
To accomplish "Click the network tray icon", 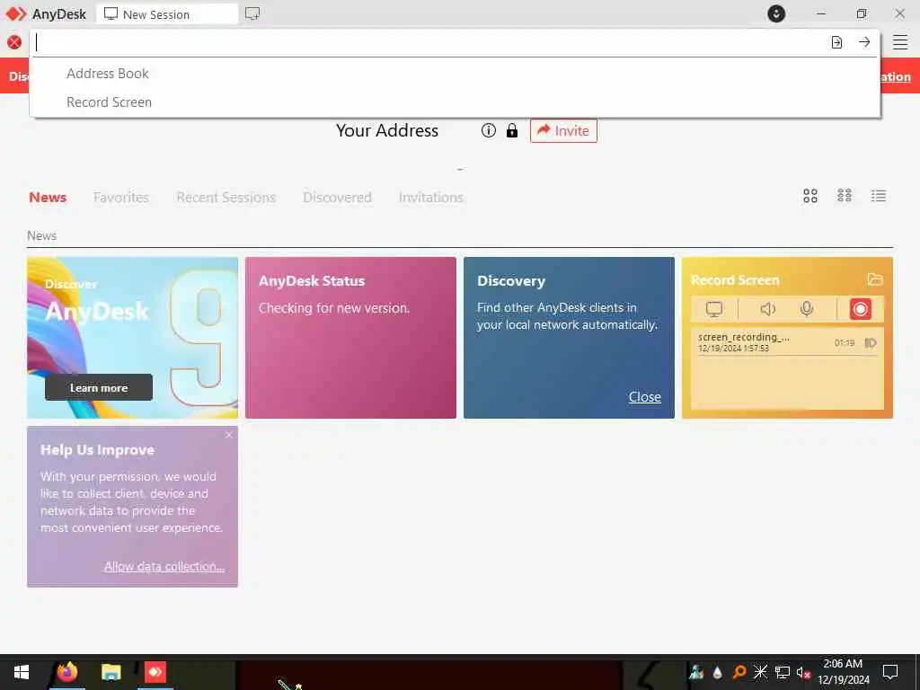I will point(783,672).
